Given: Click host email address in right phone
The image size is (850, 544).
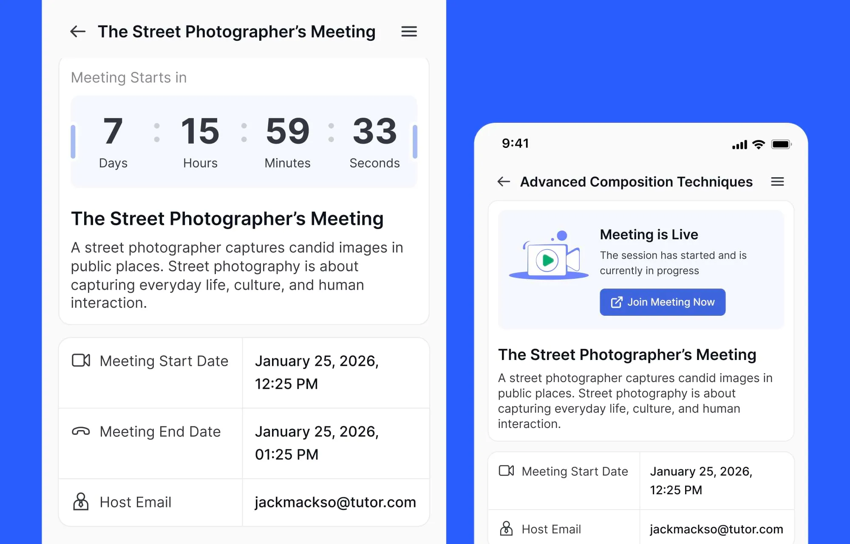Looking at the screenshot, I should (716, 529).
